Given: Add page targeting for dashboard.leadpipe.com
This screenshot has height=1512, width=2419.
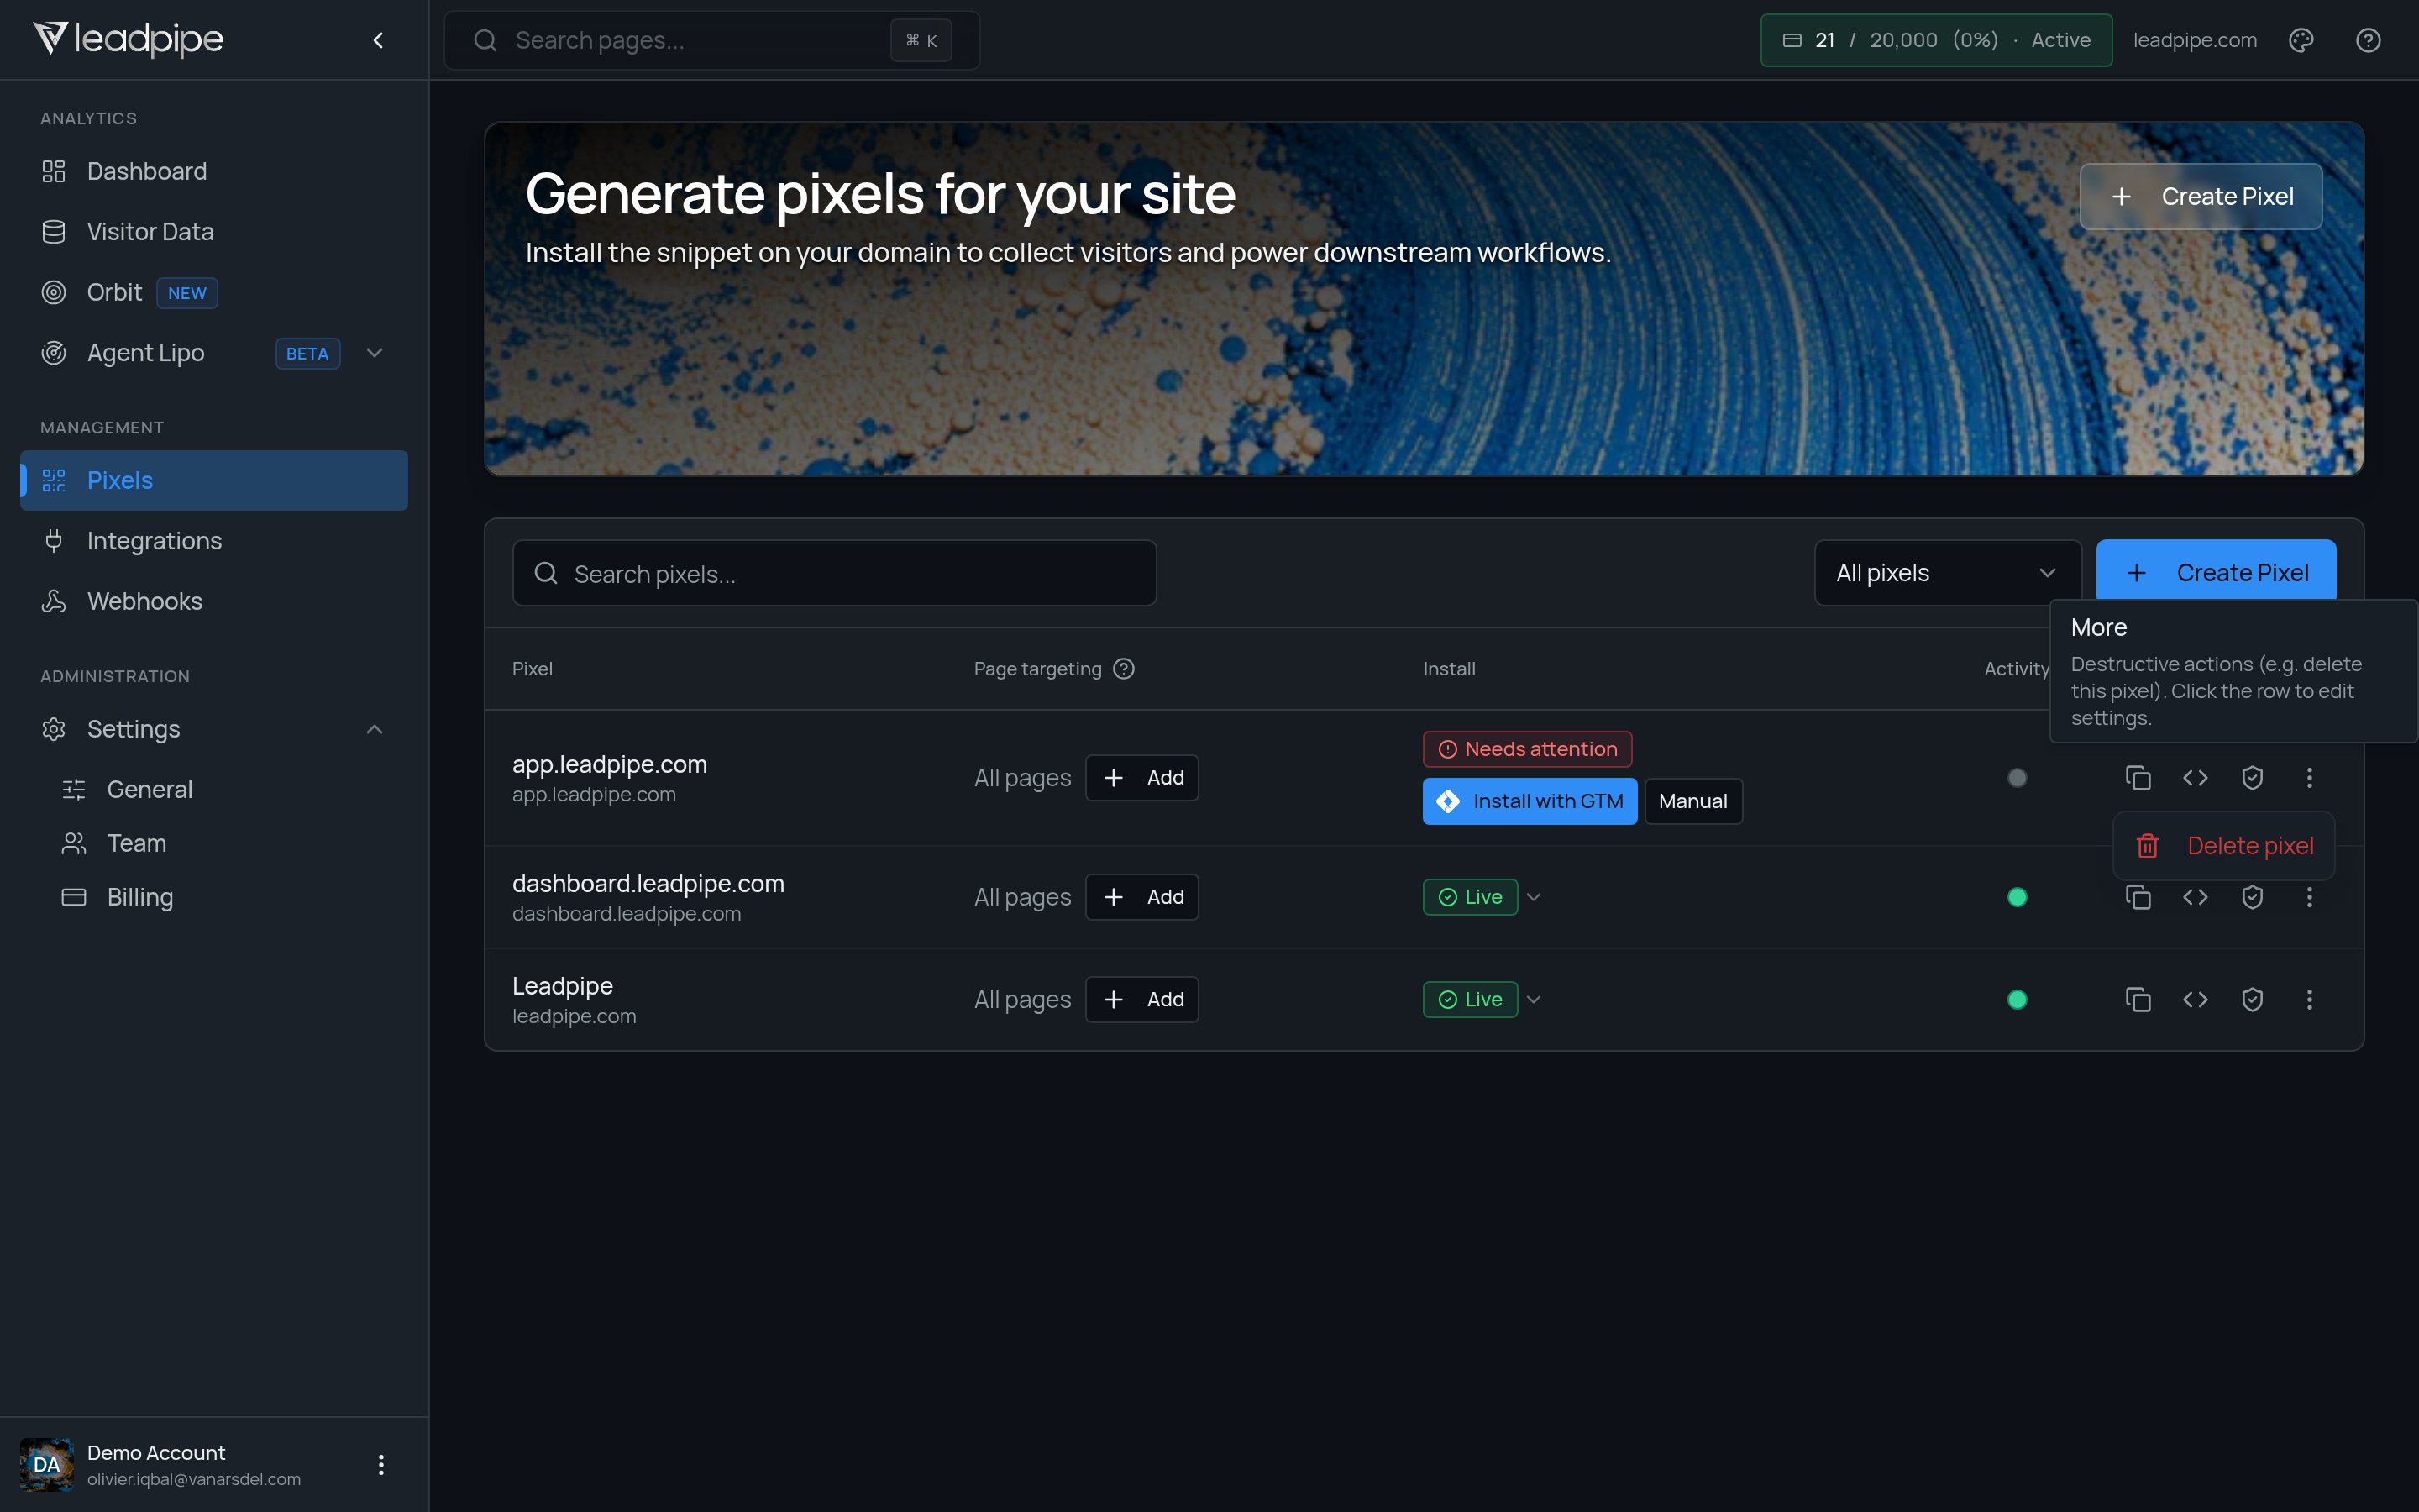Looking at the screenshot, I should pos(1141,897).
